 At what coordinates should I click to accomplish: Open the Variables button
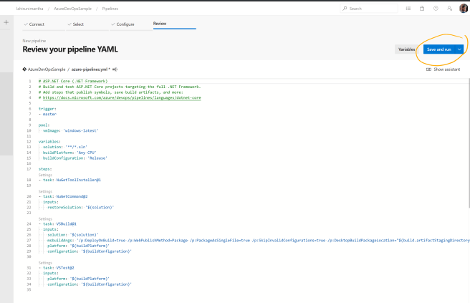coord(406,49)
